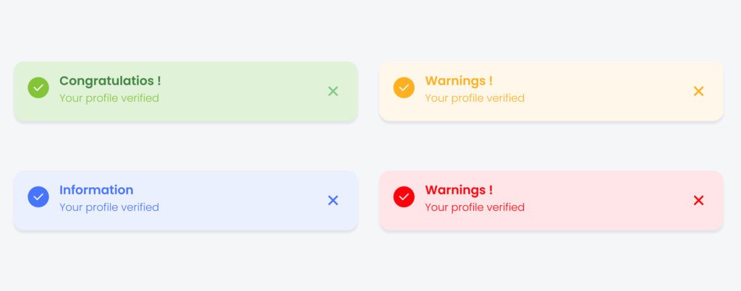Click empty area of red warning card
Image resolution: width=741 pixels, height=291 pixels.
point(609,201)
